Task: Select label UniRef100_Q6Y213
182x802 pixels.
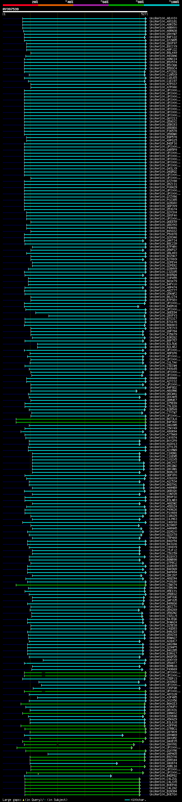Action: pos(163,118)
